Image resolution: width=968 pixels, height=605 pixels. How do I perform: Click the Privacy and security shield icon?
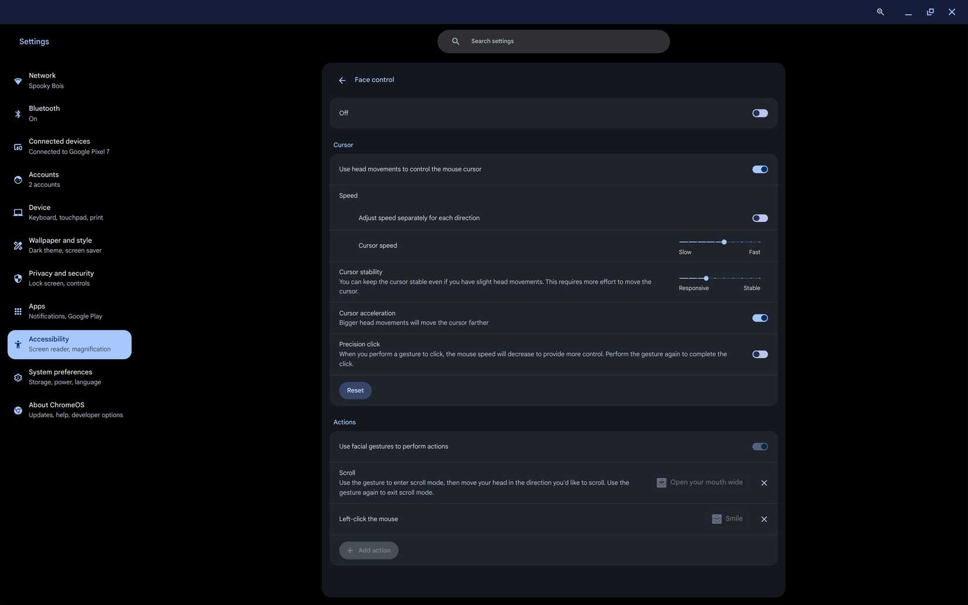(18, 278)
